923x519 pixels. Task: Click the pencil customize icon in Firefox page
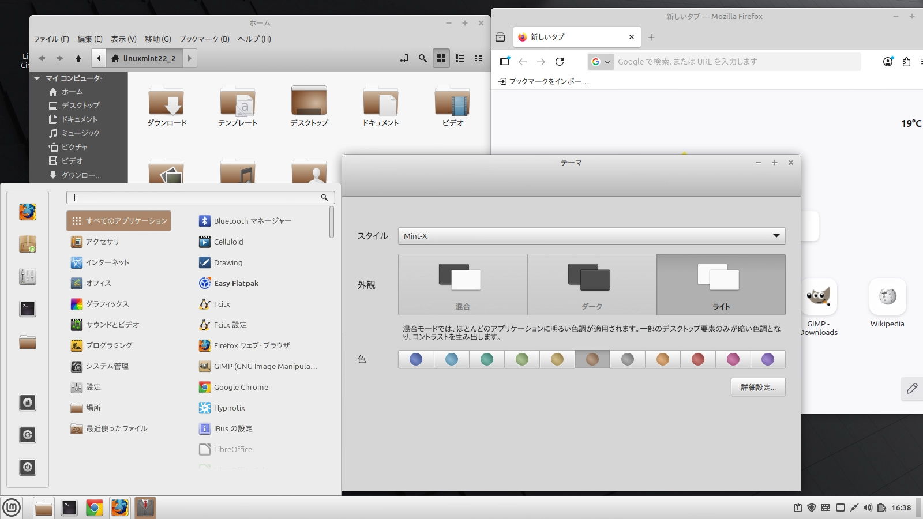(x=912, y=389)
